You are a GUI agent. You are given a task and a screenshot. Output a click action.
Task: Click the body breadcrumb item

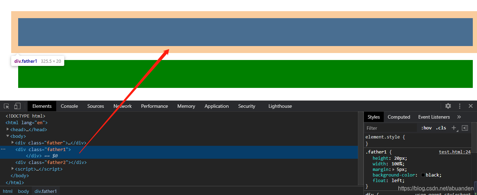tap(23, 191)
